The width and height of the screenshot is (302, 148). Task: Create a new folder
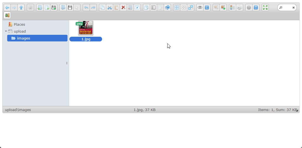pyautogui.click(x=40, y=7)
